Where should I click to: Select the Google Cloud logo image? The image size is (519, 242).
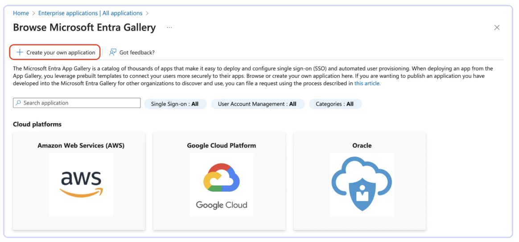222,185
